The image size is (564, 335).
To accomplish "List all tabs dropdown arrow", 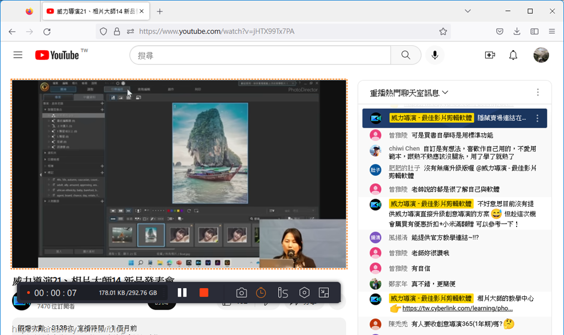I will tap(468, 11).
